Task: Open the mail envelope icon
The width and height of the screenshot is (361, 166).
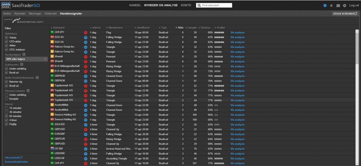Action: pyautogui.click(x=338, y=6)
